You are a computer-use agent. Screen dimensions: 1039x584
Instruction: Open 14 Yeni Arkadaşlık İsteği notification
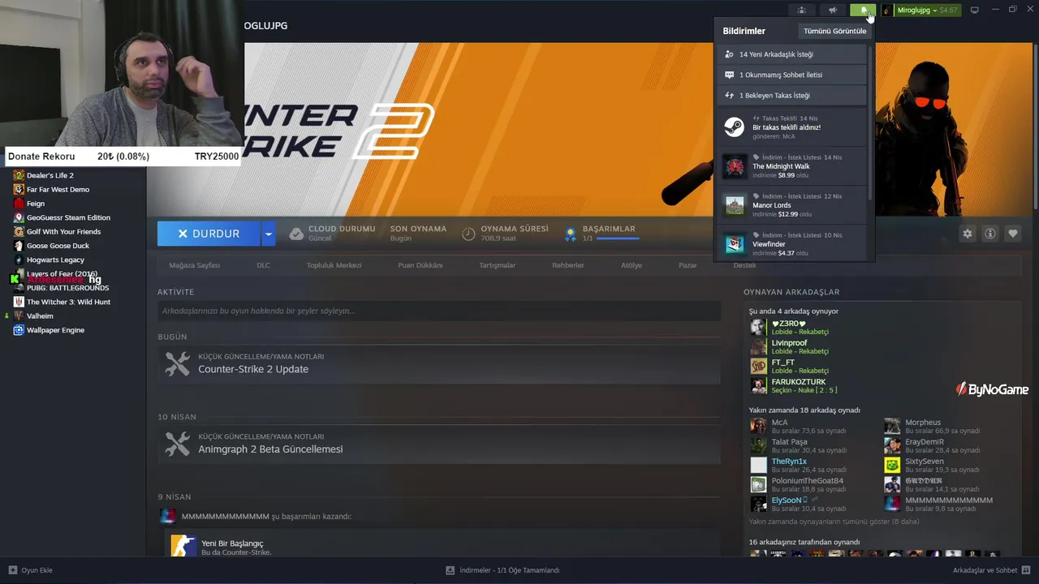tap(791, 54)
